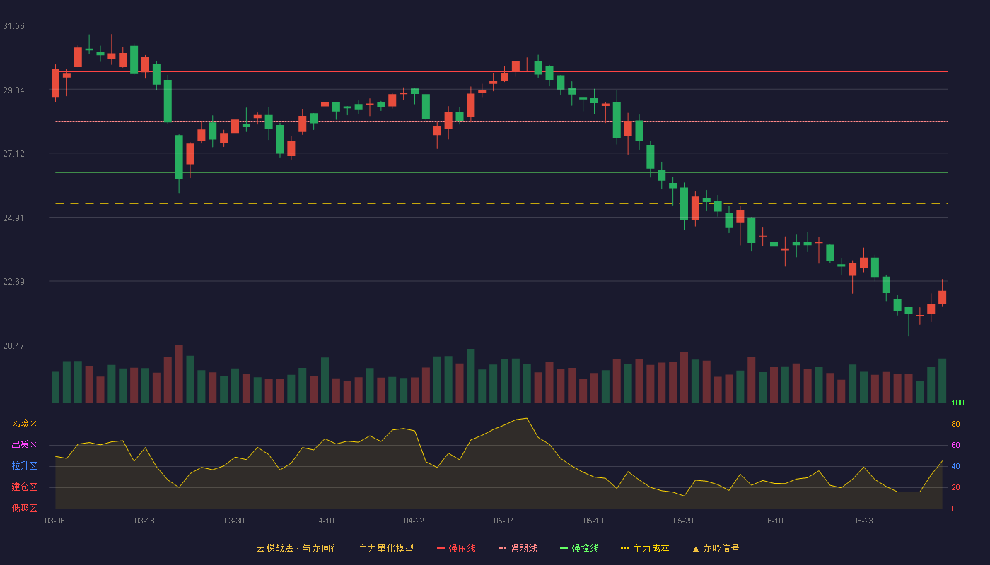Click the blue 40 indicator axis value
Image resolution: width=990 pixels, height=565 pixels.
955,466
